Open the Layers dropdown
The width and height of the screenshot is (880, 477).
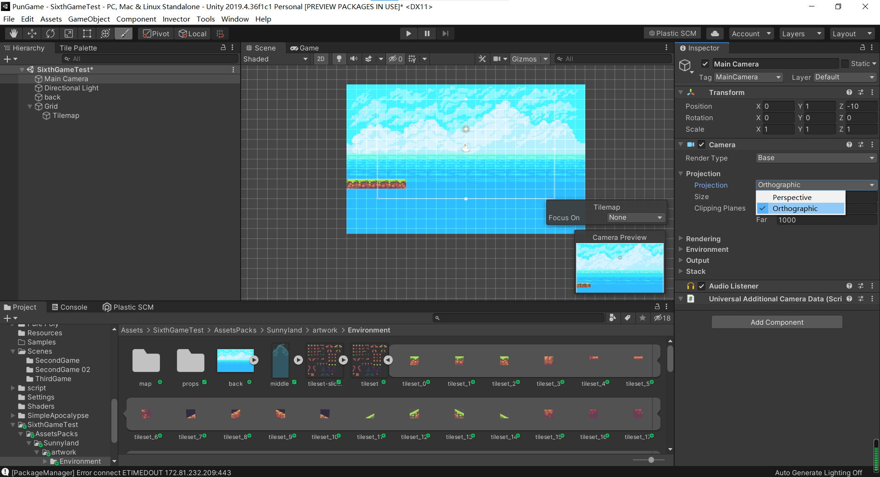802,33
